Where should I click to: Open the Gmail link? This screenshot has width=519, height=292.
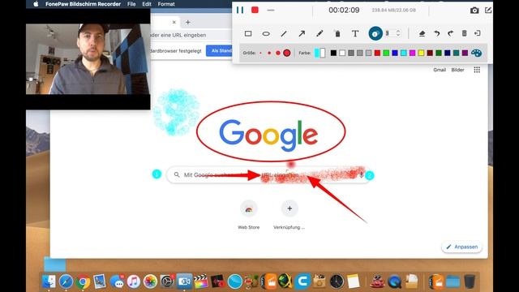pyautogui.click(x=440, y=70)
